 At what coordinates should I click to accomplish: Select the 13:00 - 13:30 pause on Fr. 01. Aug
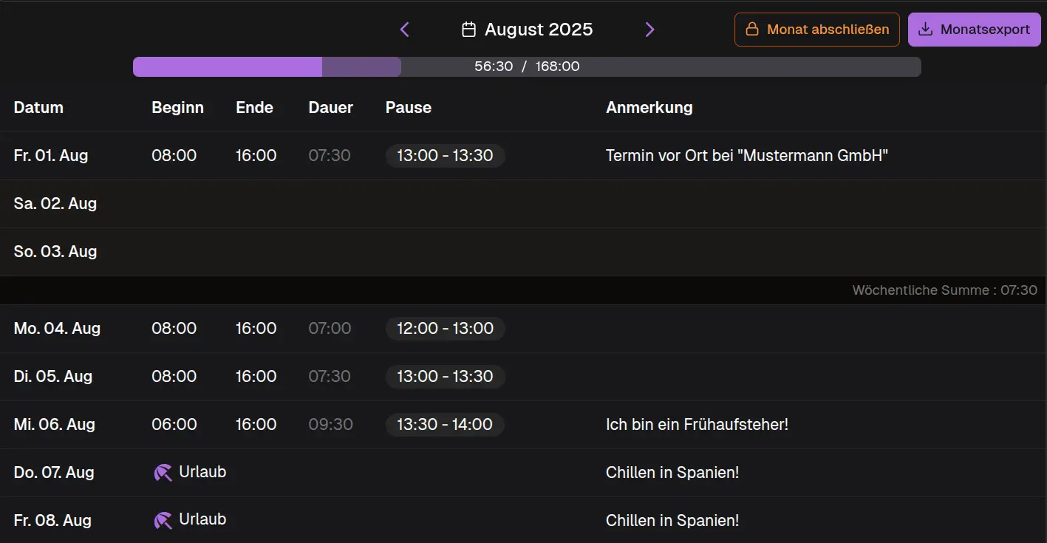pyautogui.click(x=445, y=156)
